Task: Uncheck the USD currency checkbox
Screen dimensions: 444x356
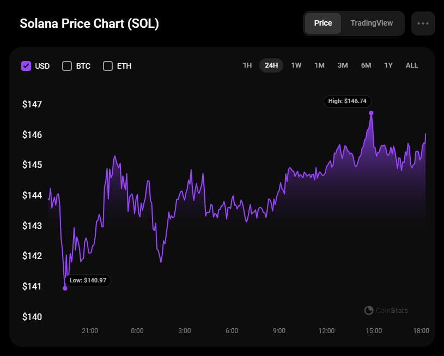Action: click(x=26, y=66)
